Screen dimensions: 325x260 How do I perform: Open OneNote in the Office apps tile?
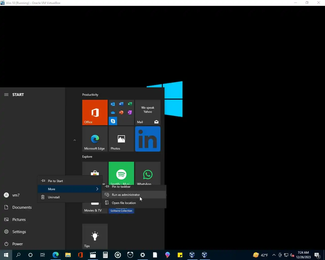click(x=130, y=112)
